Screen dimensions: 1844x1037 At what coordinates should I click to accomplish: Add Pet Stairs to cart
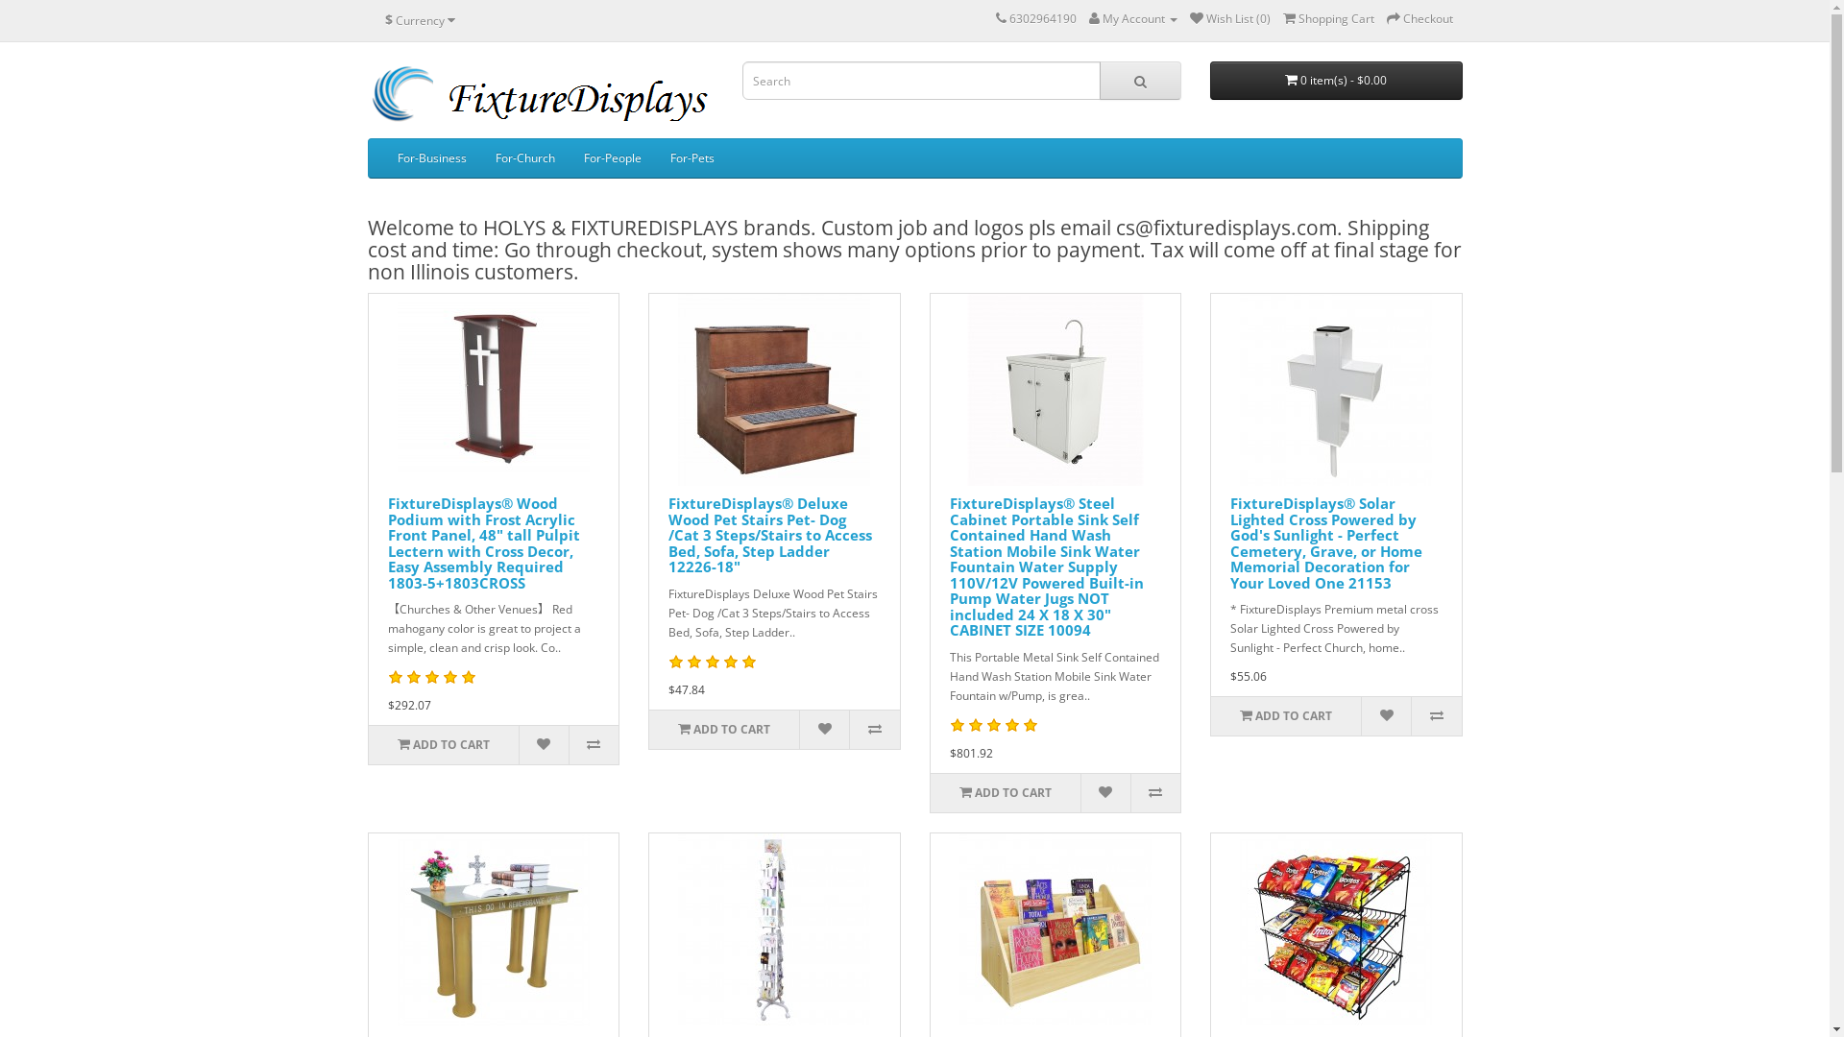pyautogui.click(x=724, y=730)
